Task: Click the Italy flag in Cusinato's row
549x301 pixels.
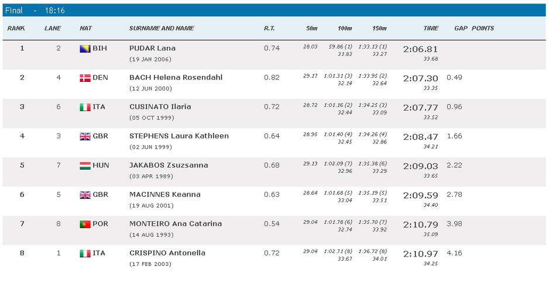Action: (x=85, y=107)
